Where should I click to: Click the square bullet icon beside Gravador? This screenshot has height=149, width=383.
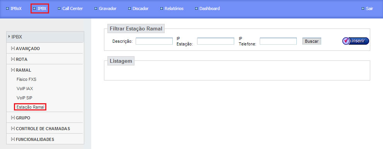[96, 8]
